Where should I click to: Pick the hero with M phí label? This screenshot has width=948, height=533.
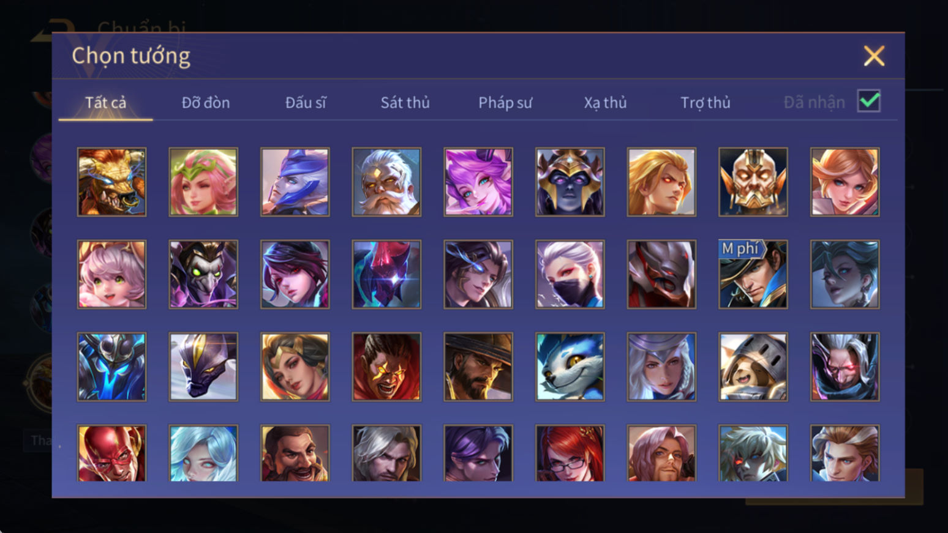click(753, 274)
